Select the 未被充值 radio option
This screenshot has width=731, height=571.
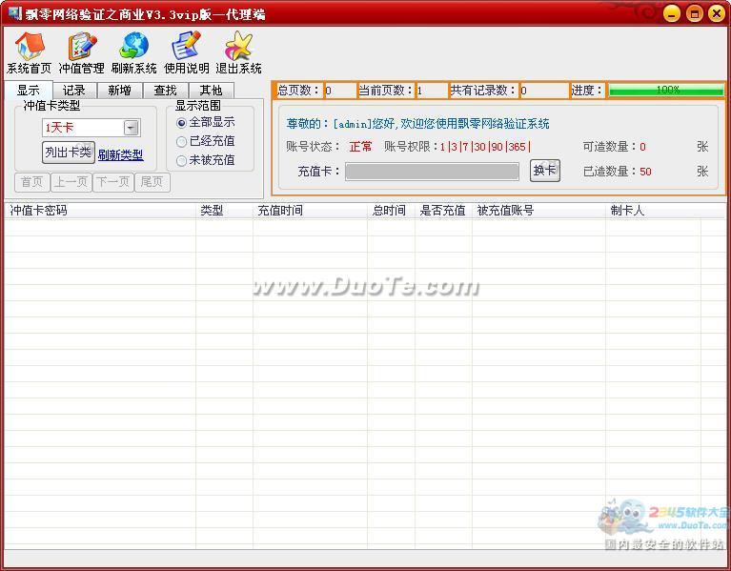182,161
